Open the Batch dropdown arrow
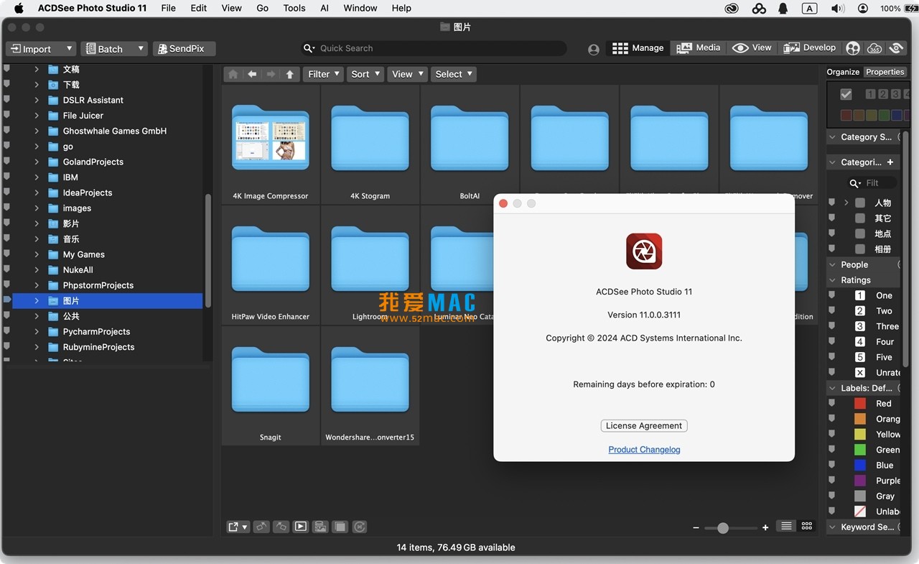This screenshot has width=919, height=564. coord(141,49)
